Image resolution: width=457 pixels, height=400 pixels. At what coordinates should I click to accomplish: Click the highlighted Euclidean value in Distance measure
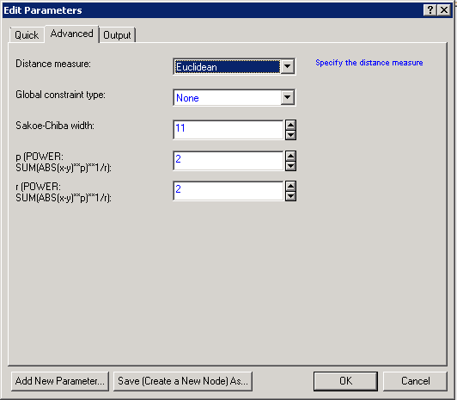click(228, 67)
